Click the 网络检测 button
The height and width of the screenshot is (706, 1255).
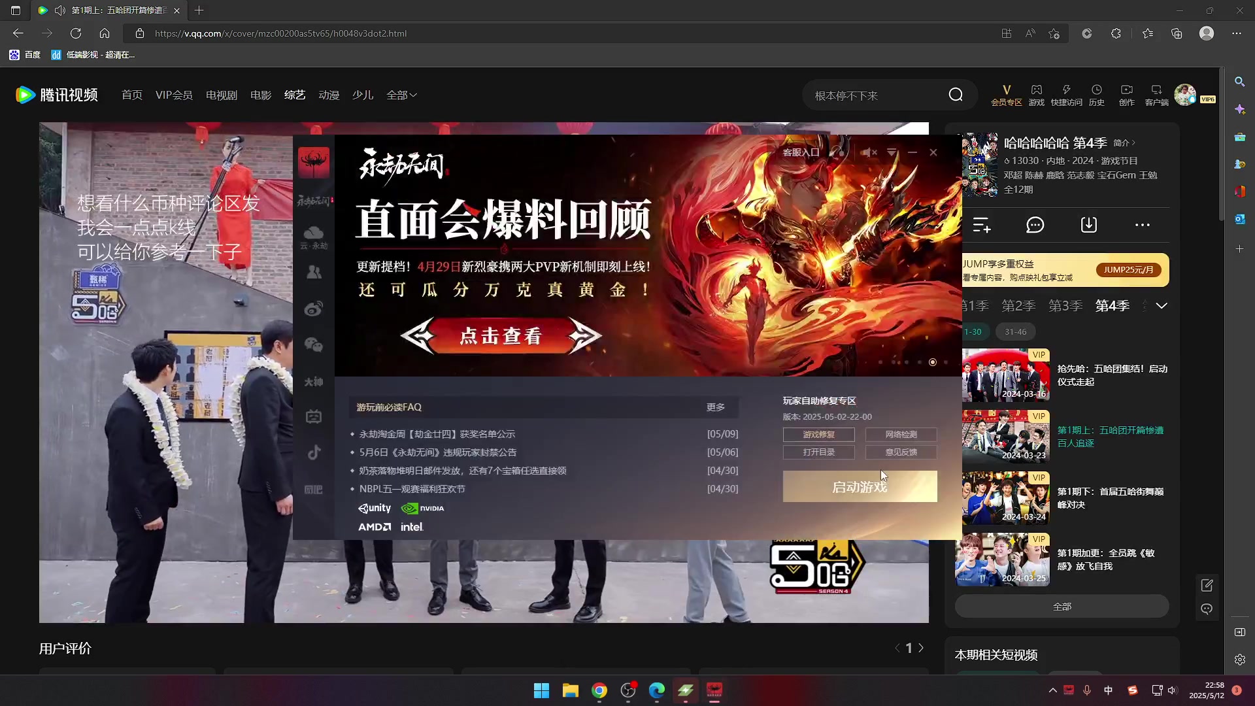coord(901,435)
